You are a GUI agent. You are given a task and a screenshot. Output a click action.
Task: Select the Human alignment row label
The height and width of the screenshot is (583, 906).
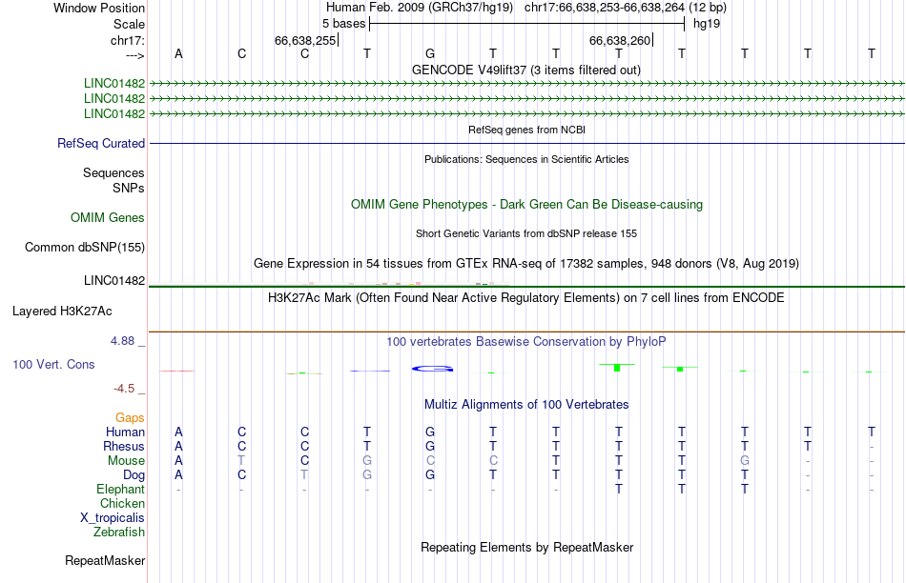point(125,432)
